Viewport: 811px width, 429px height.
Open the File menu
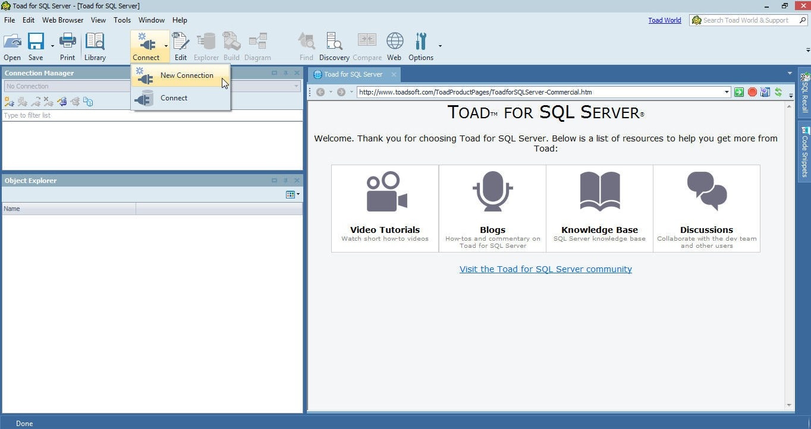10,20
